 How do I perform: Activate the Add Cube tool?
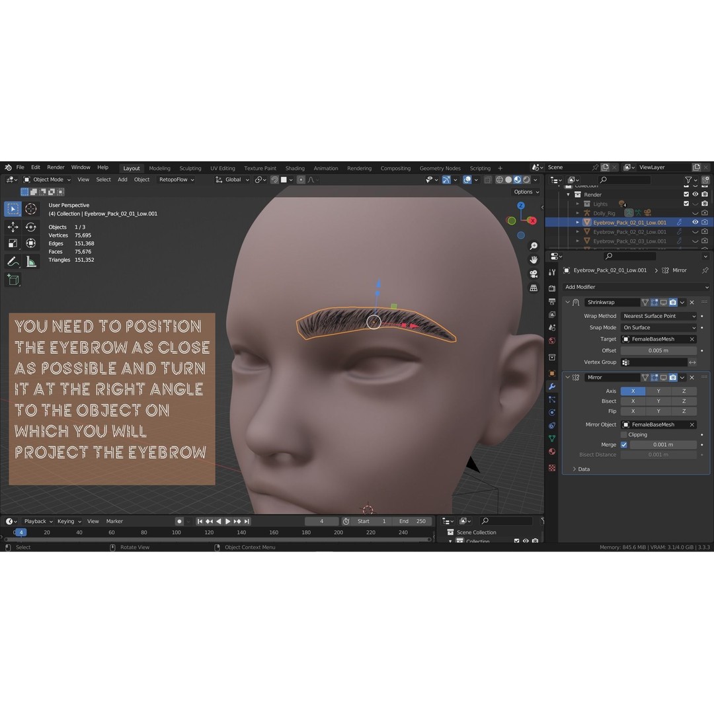pos(13,280)
